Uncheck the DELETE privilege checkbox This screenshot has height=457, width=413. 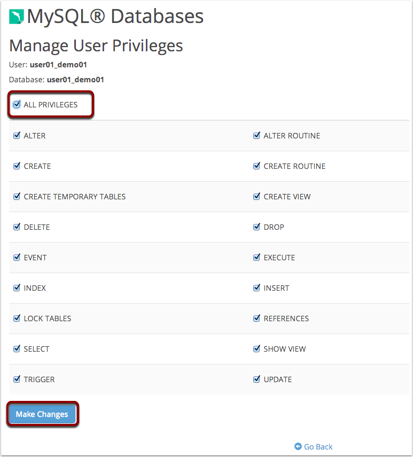tap(17, 227)
